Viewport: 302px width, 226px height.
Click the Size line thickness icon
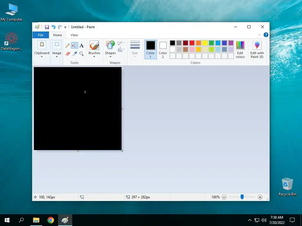(x=135, y=45)
